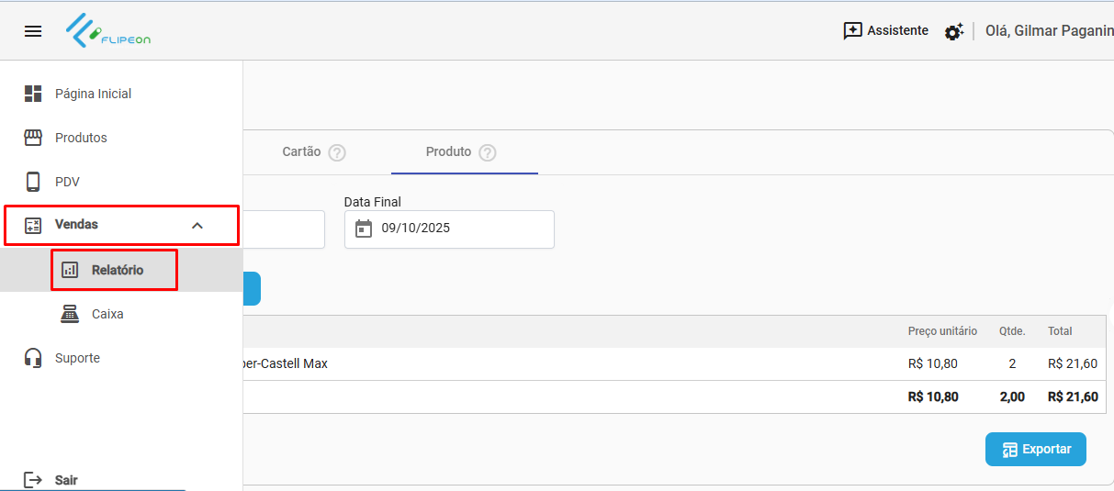Click the Olá, Gilmar user name
Screen dimensions: 1114x491
(1048, 31)
